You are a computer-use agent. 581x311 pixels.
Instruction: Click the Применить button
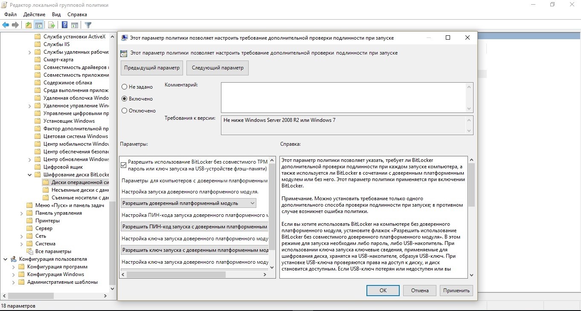[456, 290]
